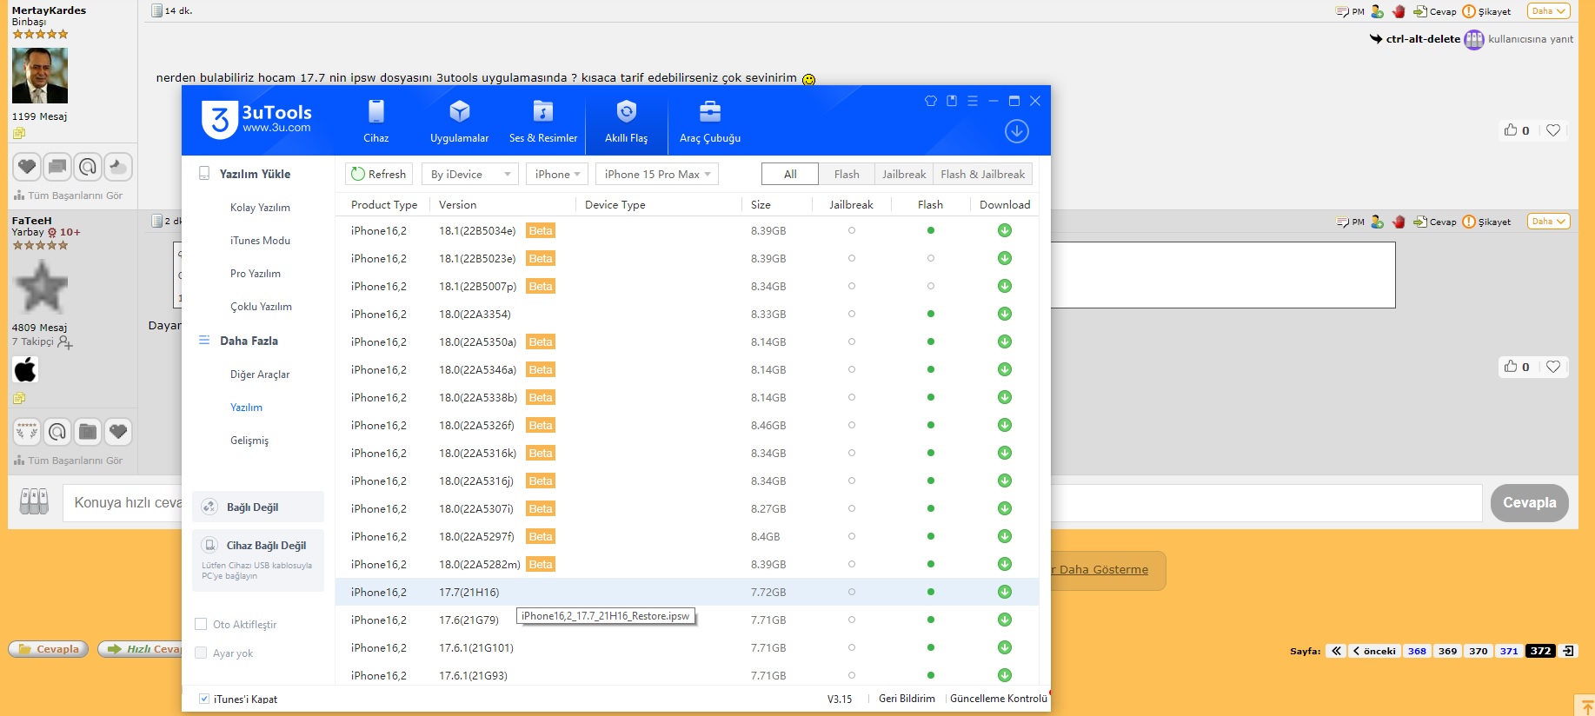Toggle Ayar yok checkbox

pyautogui.click(x=201, y=653)
